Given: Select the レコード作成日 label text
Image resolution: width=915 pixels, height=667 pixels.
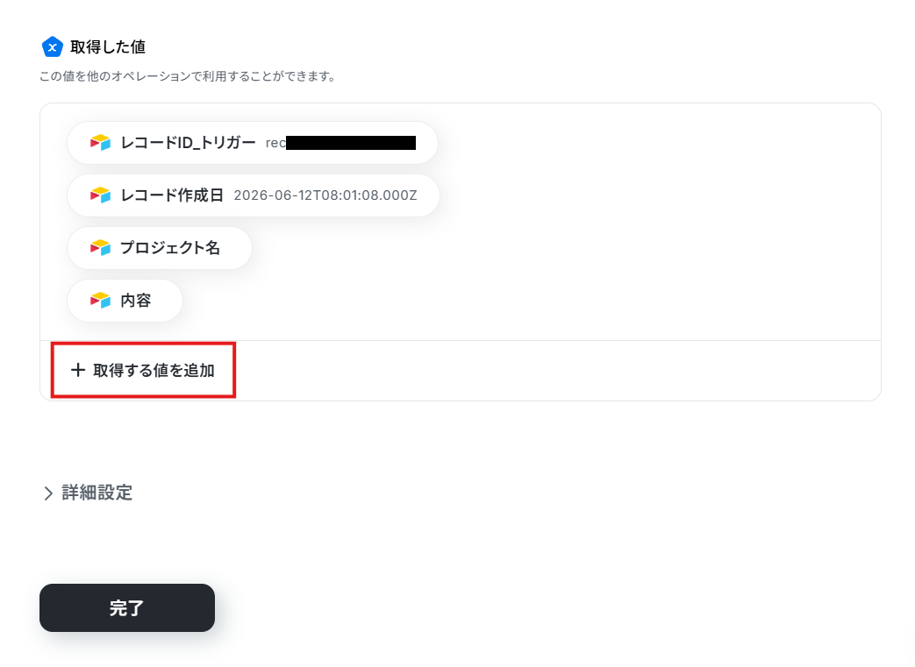Looking at the screenshot, I should click(x=172, y=195).
